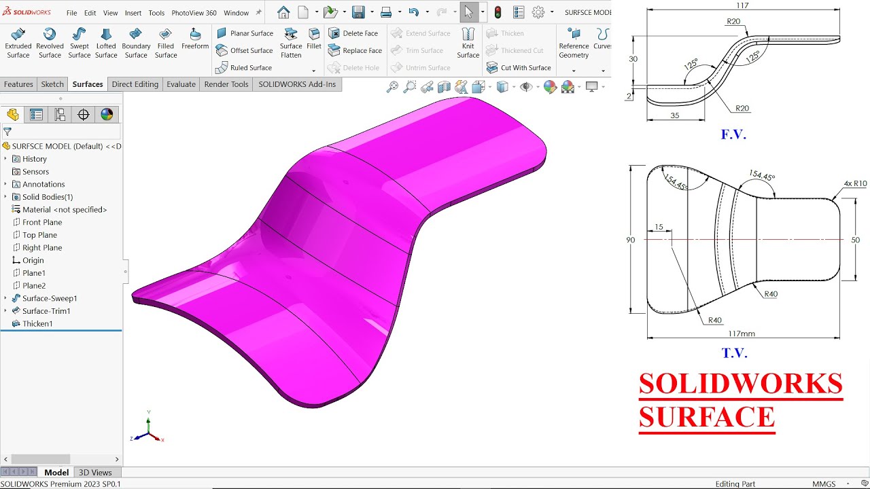Image resolution: width=870 pixels, height=489 pixels.
Task: Open the DimXpertManager tab
Action: 84,115
